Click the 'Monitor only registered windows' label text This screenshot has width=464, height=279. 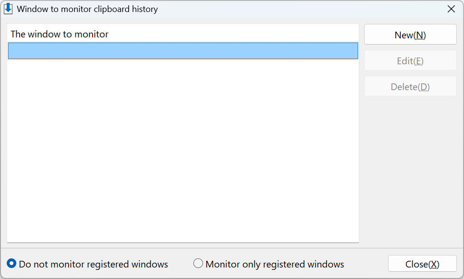(x=274, y=264)
